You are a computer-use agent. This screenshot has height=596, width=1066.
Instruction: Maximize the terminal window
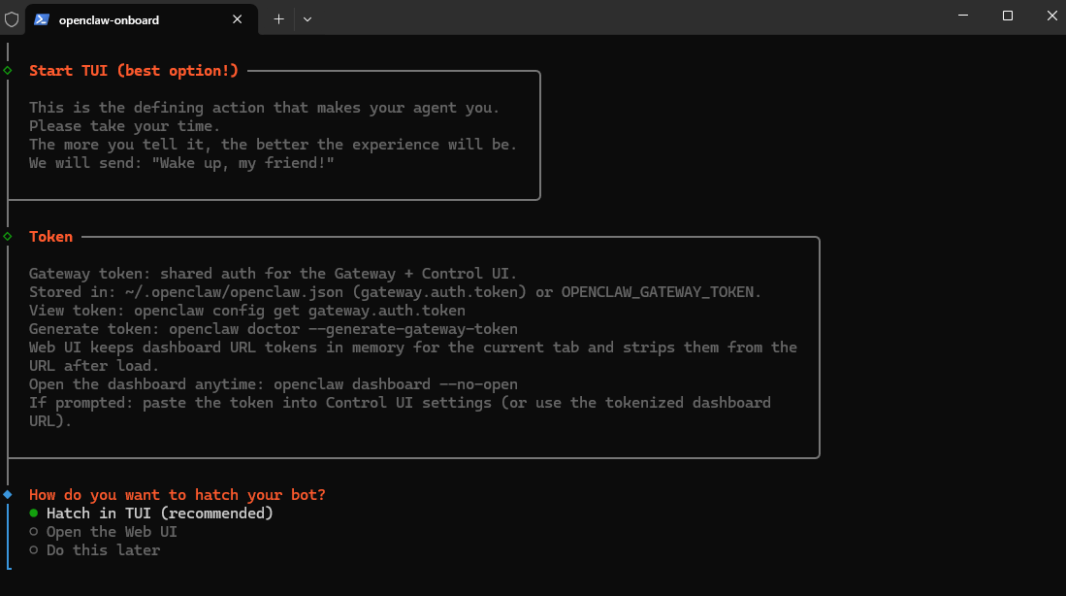tap(1008, 16)
